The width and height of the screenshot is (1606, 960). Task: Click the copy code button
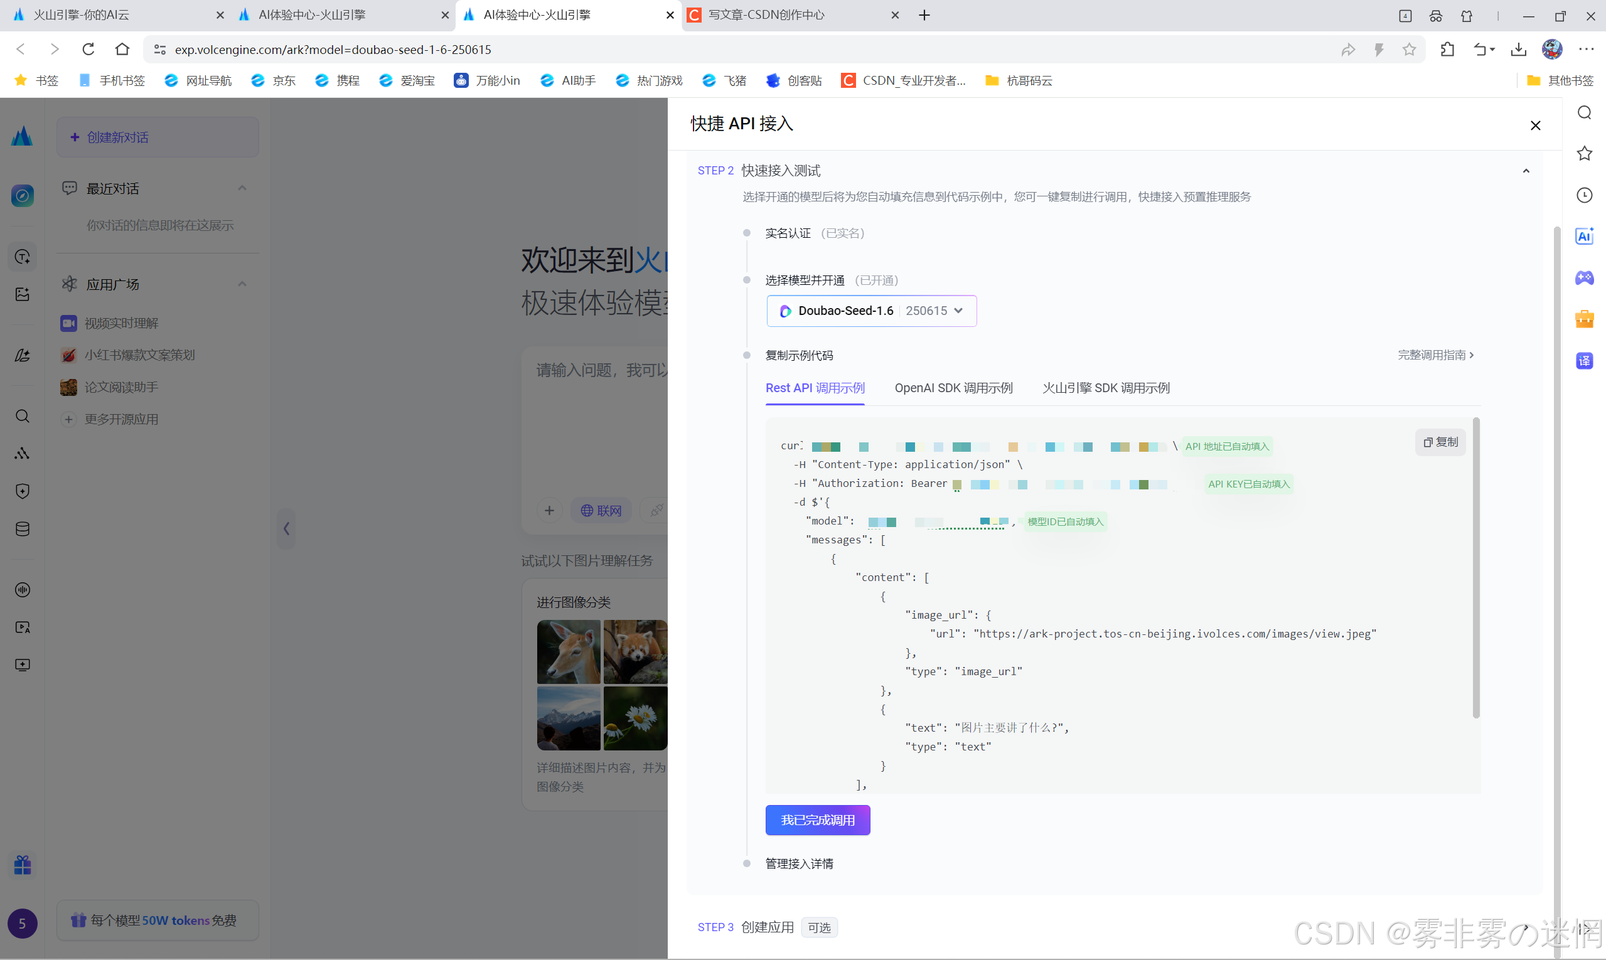[x=1440, y=442]
